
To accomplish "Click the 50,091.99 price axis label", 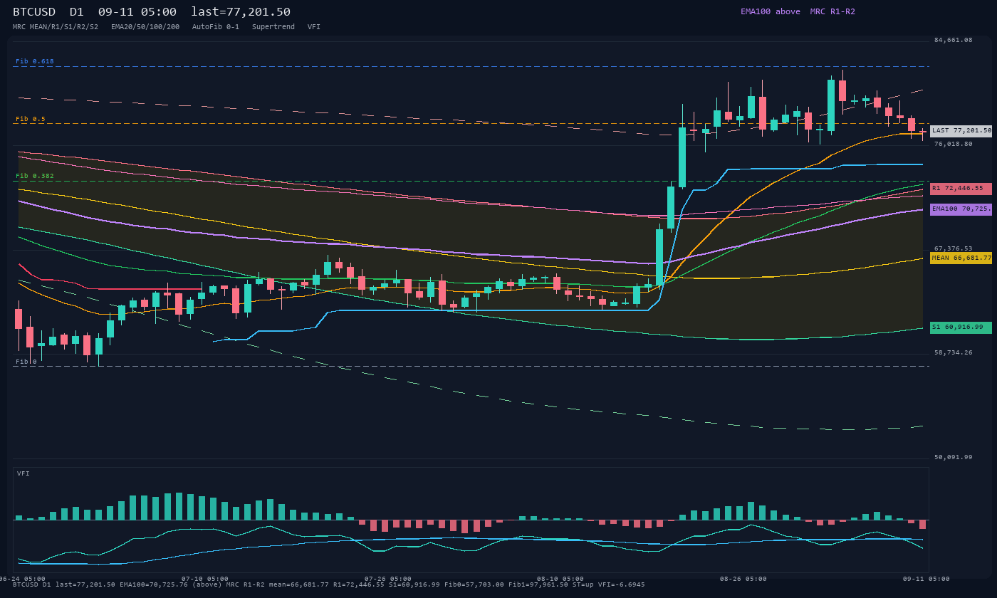I will pyautogui.click(x=953, y=457).
